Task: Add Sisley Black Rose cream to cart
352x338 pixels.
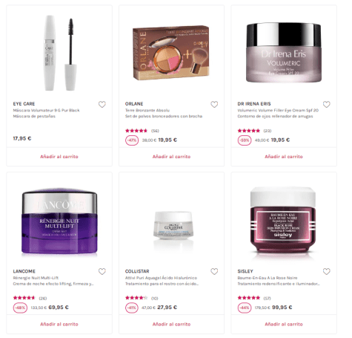Action: 284,324
